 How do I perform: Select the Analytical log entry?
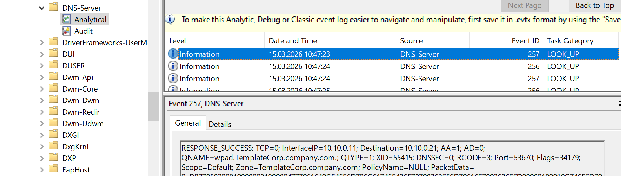click(90, 20)
